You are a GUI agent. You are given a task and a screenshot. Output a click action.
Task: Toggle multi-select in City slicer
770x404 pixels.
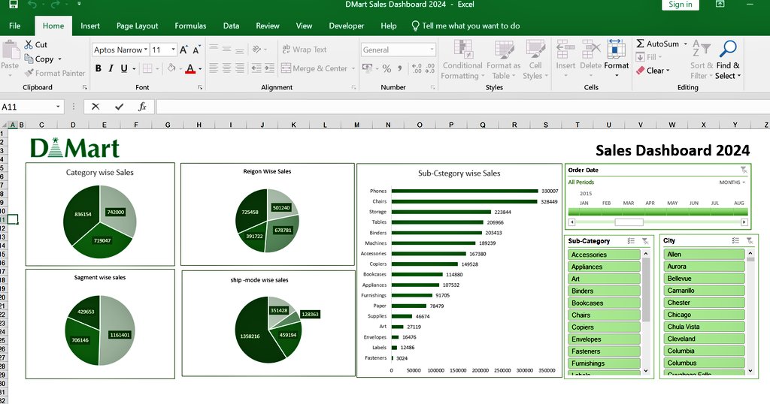pos(735,240)
